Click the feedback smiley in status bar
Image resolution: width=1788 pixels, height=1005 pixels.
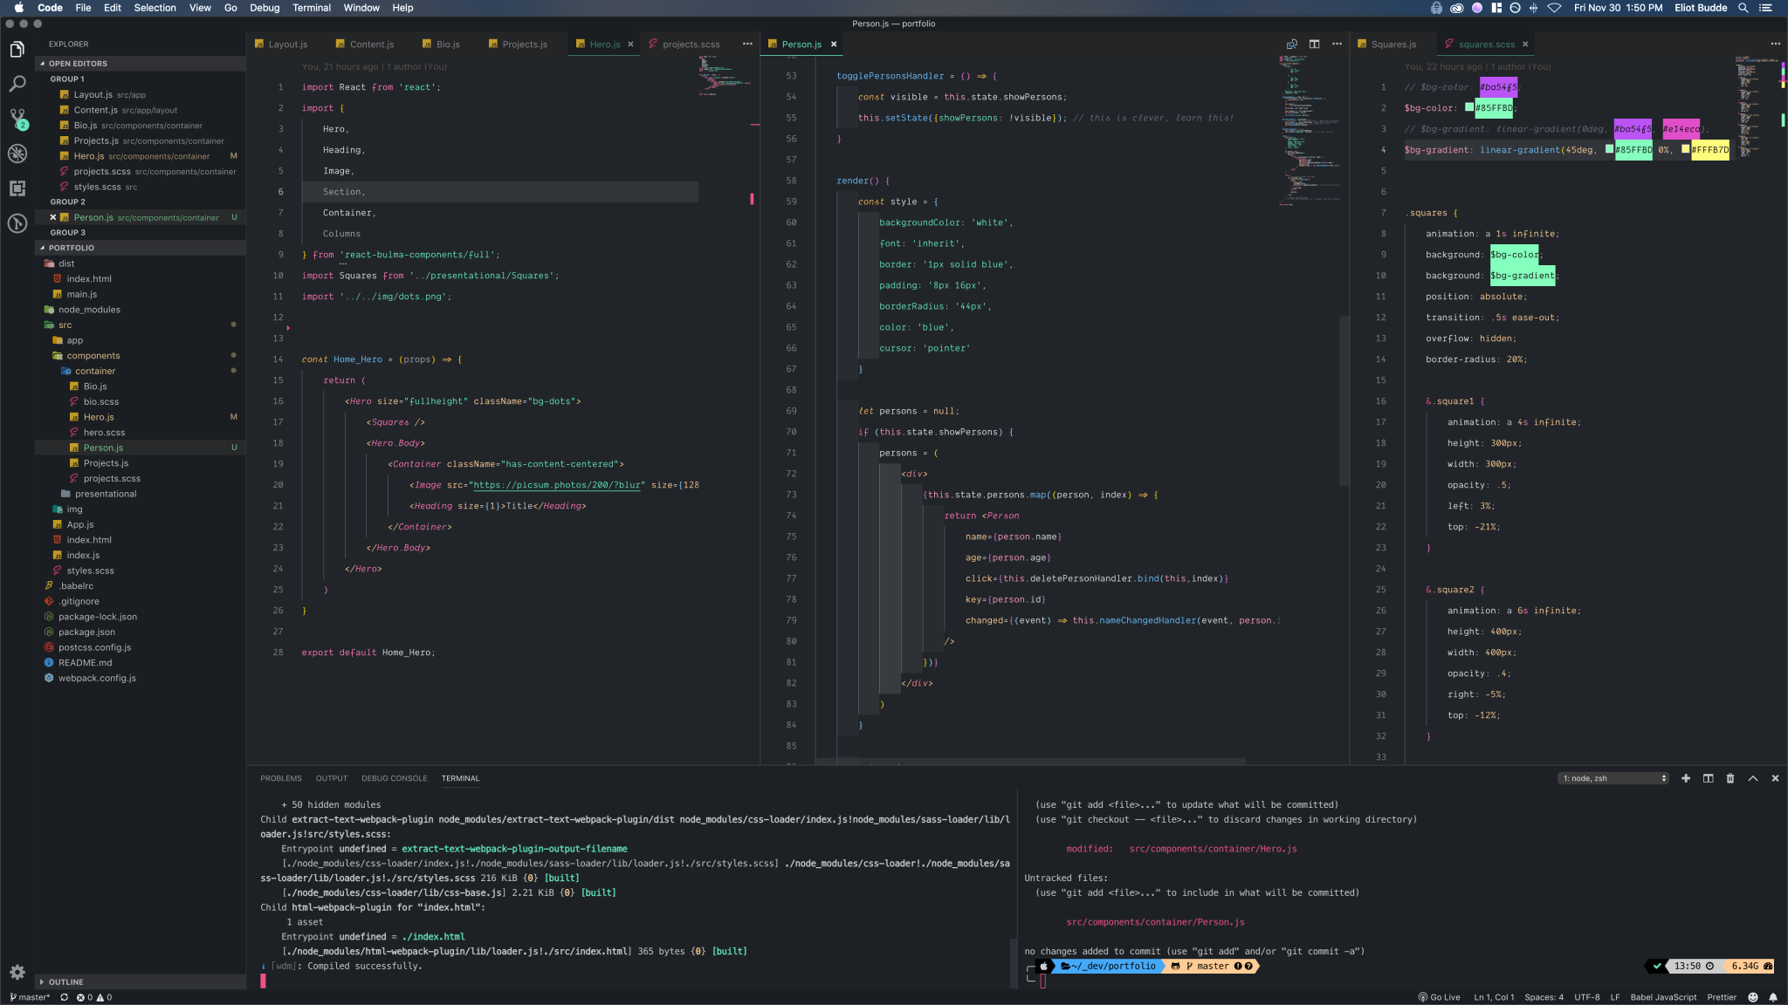(1753, 997)
